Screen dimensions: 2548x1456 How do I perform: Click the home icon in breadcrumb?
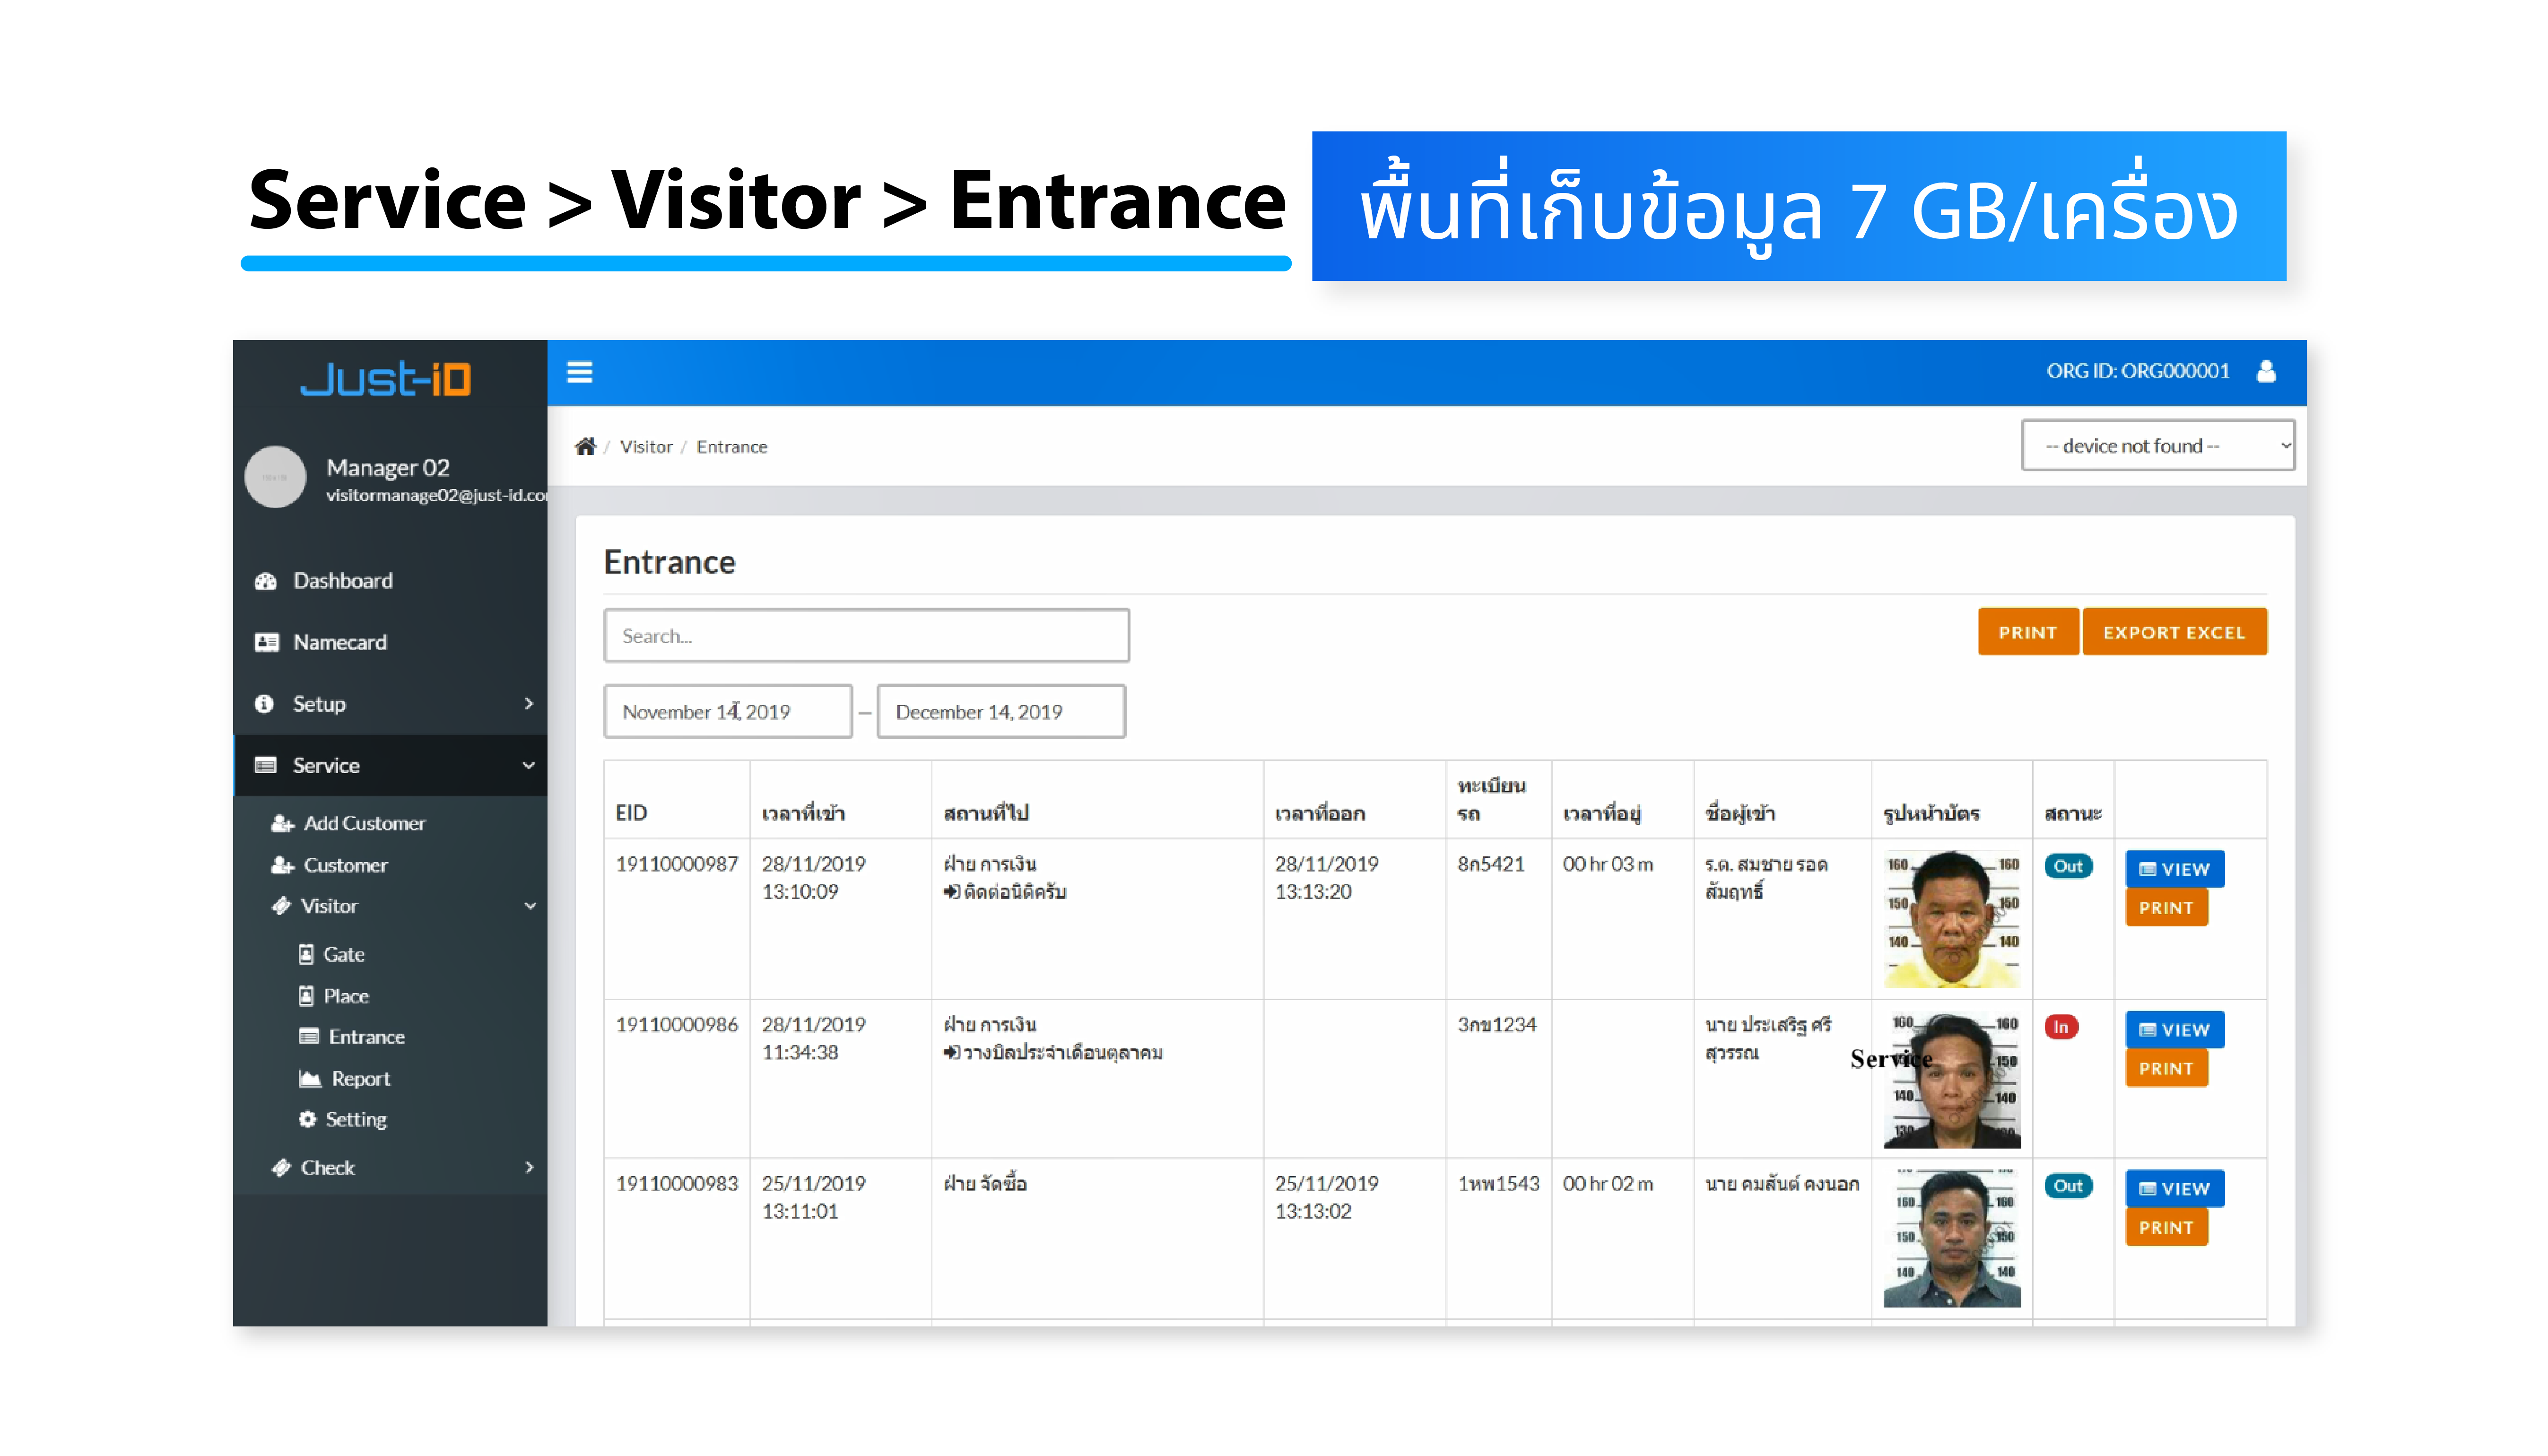click(x=586, y=446)
